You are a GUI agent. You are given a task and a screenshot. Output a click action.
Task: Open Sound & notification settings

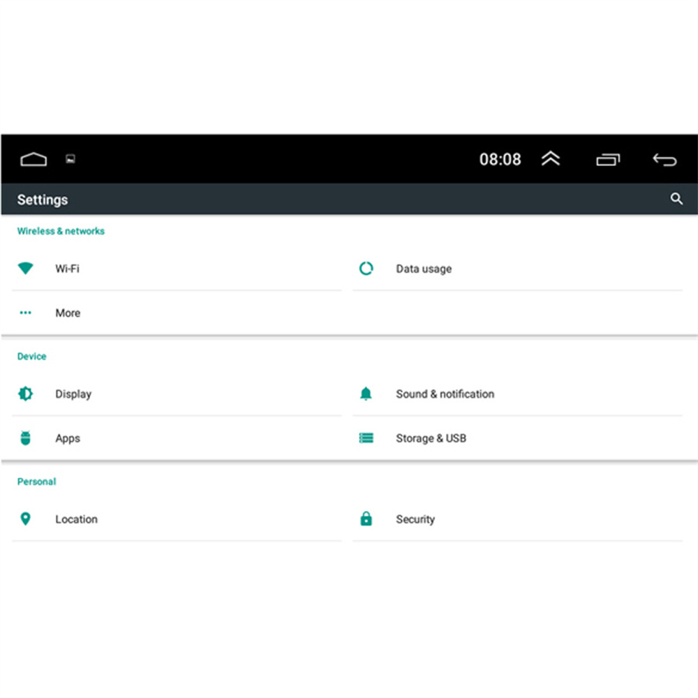[x=445, y=394]
